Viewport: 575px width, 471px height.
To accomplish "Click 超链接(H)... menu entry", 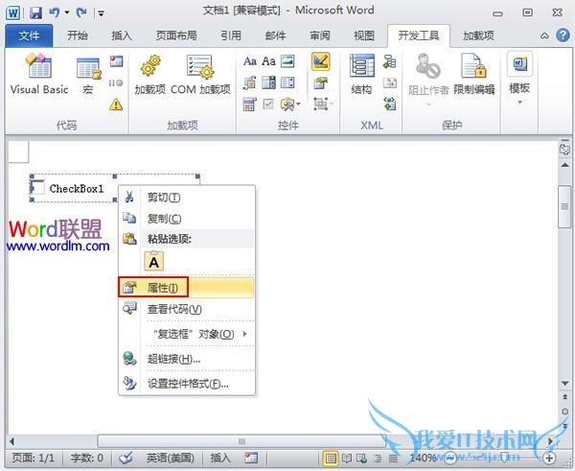I will (x=186, y=359).
